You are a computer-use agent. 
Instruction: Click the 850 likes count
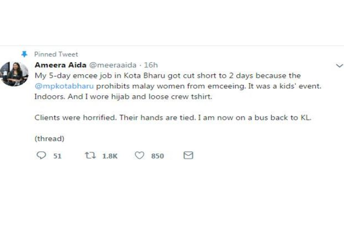click(x=157, y=156)
